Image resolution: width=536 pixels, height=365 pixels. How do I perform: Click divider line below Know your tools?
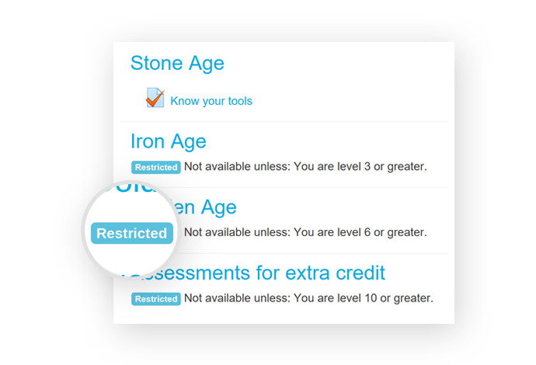284,121
